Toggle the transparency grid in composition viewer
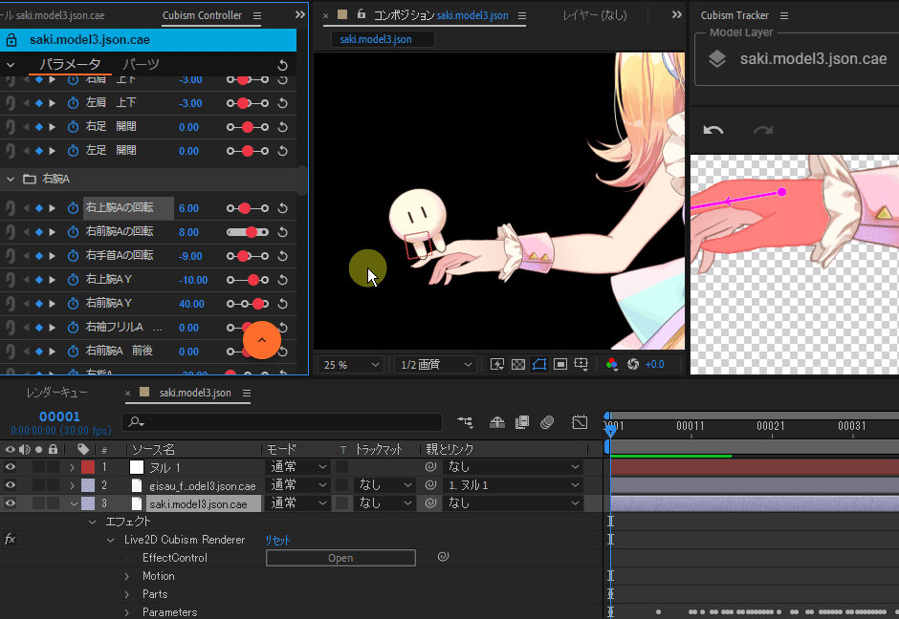This screenshot has width=899, height=619. pos(517,365)
